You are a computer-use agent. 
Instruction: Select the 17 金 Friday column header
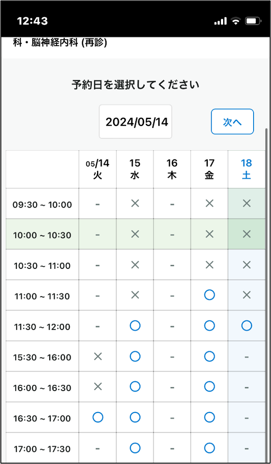[x=209, y=169]
